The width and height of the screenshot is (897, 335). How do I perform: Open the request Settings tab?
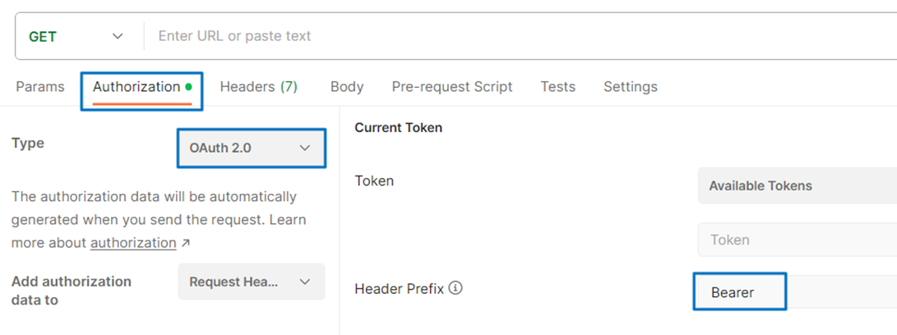pyautogui.click(x=631, y=87)
